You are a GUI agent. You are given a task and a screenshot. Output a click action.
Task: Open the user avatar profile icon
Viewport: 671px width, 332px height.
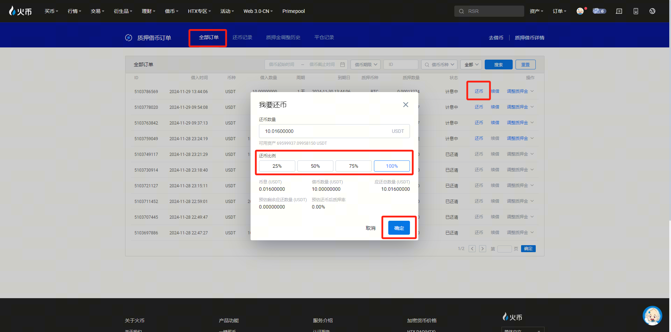point(580,11)
